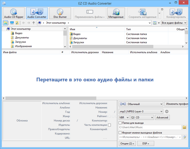The height and width of the screenshot is (149, 190).
Task: Enable Формат имени выходных файлов checkbox
Action: point(120,133)
